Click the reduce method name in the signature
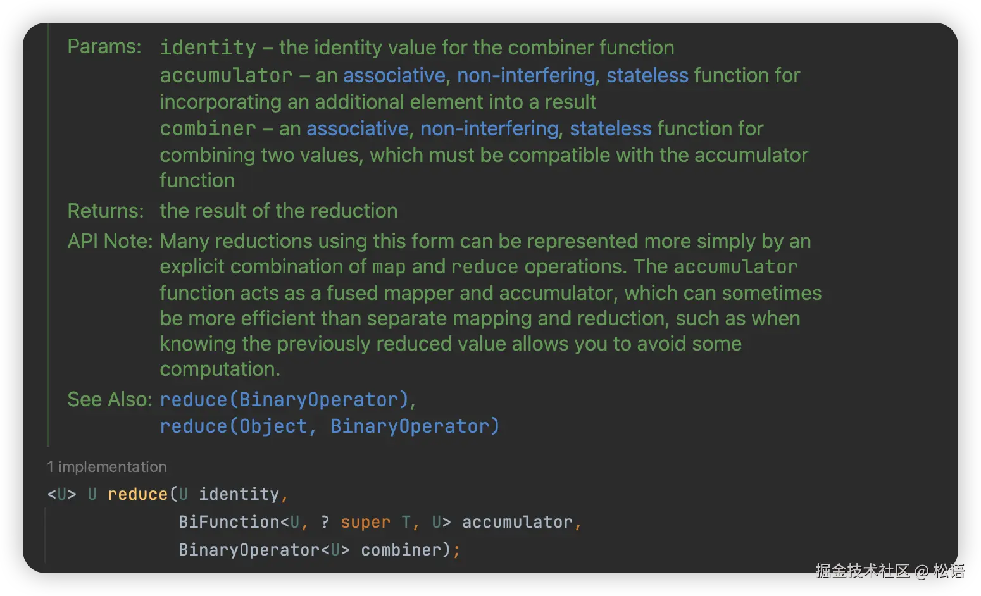 (137, 494)
